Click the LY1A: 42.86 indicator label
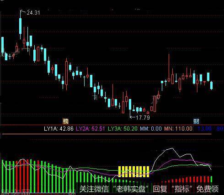This screenshot has width=224, height=195. [59, 129]
